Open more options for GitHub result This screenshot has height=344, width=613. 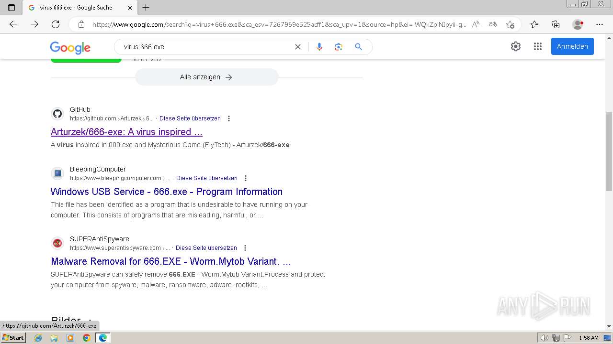(229, 118)
